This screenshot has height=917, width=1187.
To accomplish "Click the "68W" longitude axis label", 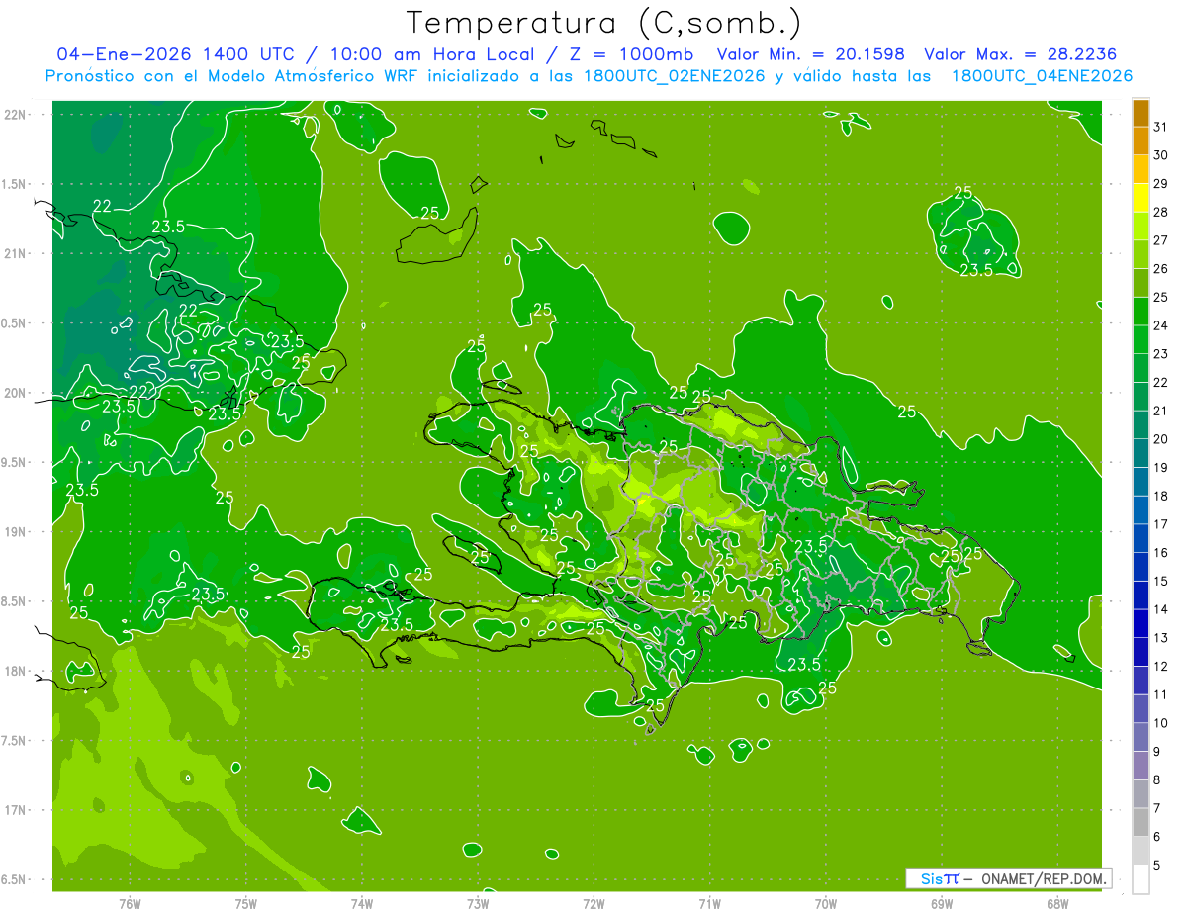I will [1057, 904].
